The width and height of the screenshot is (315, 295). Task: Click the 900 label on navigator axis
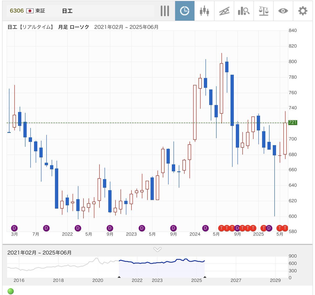(293, 256)
